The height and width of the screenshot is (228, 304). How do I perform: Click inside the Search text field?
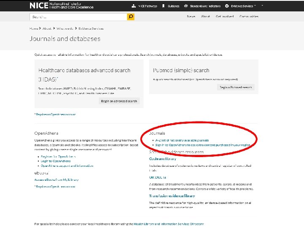pos(79,17)
